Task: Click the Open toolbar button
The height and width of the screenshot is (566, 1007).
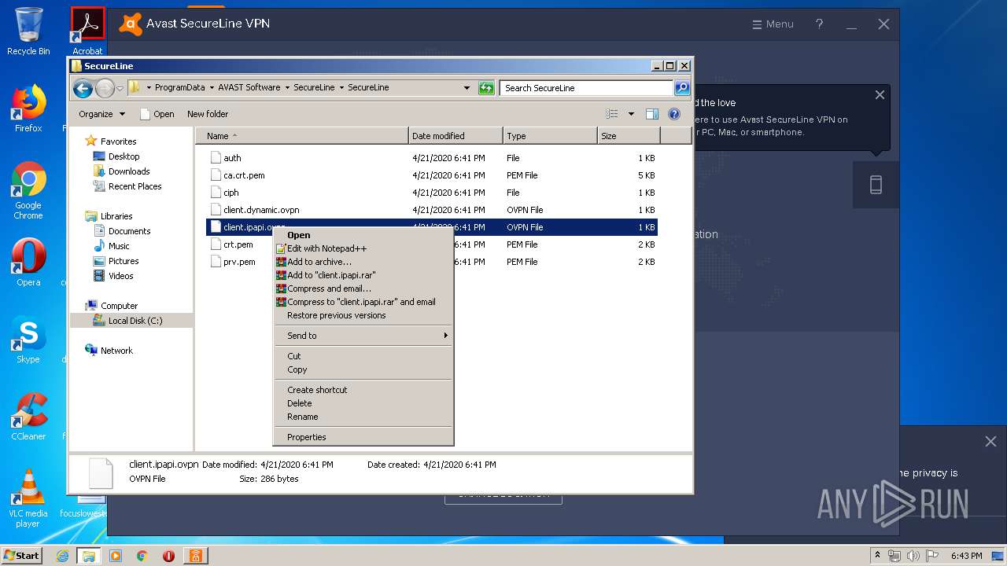Action: [x=157, y=114]
